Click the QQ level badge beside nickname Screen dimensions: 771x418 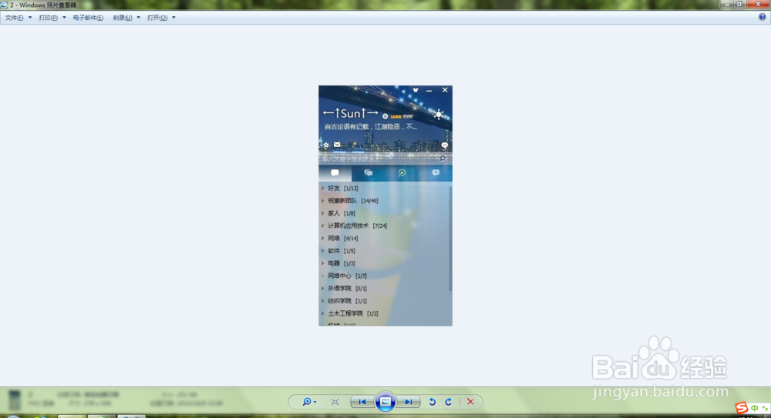click(396, 116)
